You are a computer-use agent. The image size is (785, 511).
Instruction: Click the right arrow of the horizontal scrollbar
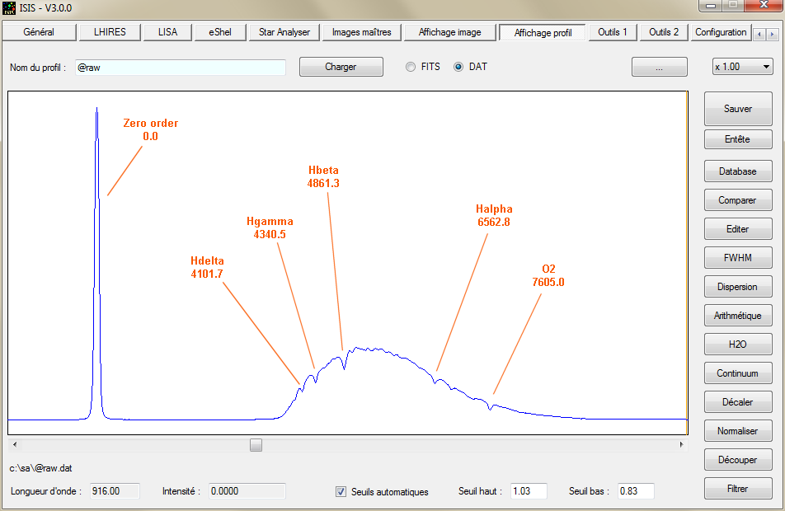682,445
